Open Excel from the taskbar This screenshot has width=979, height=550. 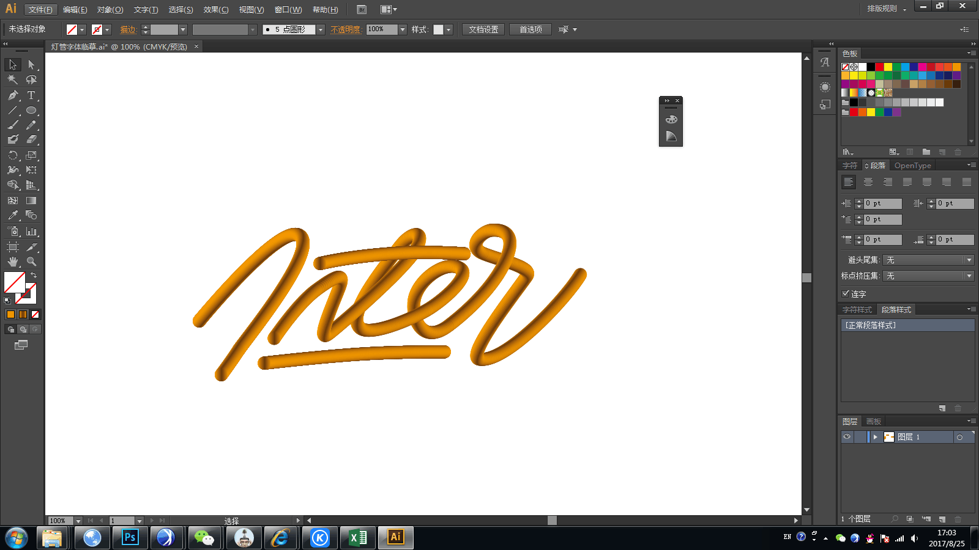pos(357,538)
